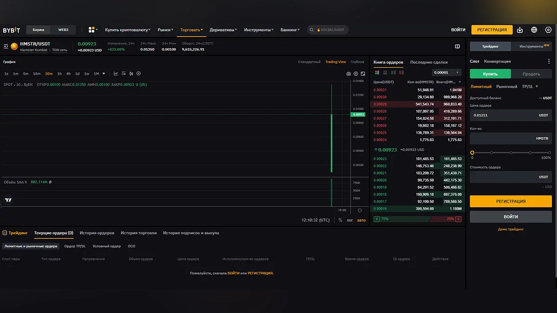Expand the order book precision 0.00001 dropdown

point(446,72)
